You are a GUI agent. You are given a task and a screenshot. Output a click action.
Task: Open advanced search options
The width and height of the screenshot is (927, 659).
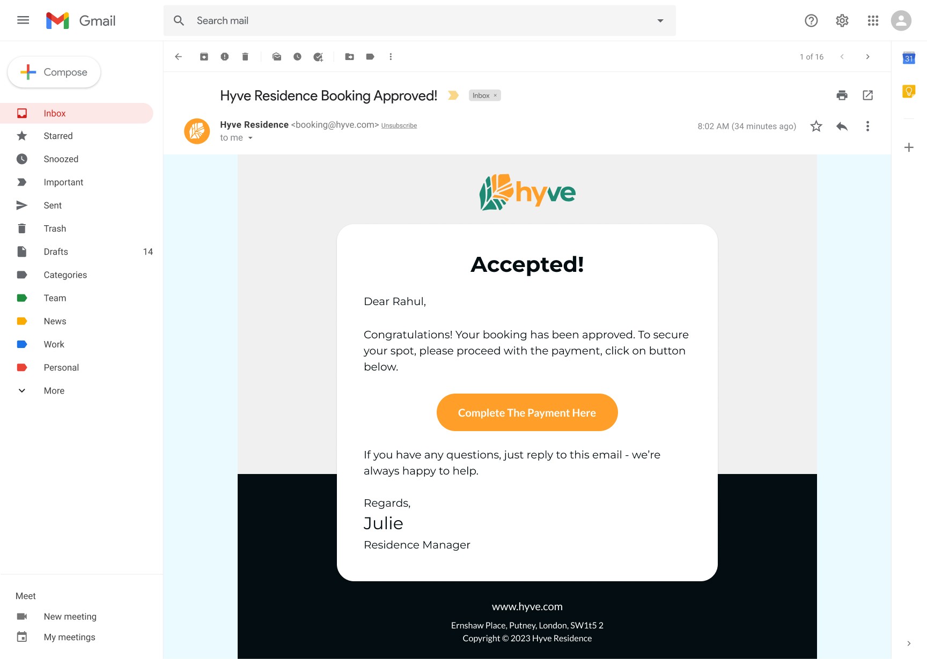point(659,20)
